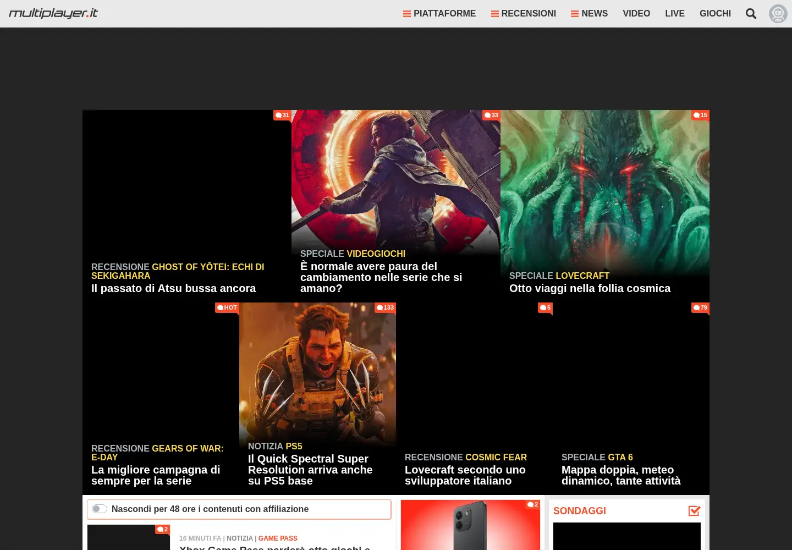Image resolution: width=792 pixels, height=550 pixels.
Task: Open the 133 comments badge on PS5 news
Action: coord(386,307)
